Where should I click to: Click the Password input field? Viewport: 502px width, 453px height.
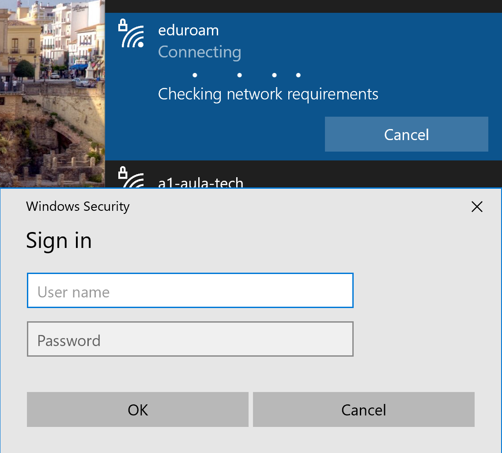[x=190, y=339]
